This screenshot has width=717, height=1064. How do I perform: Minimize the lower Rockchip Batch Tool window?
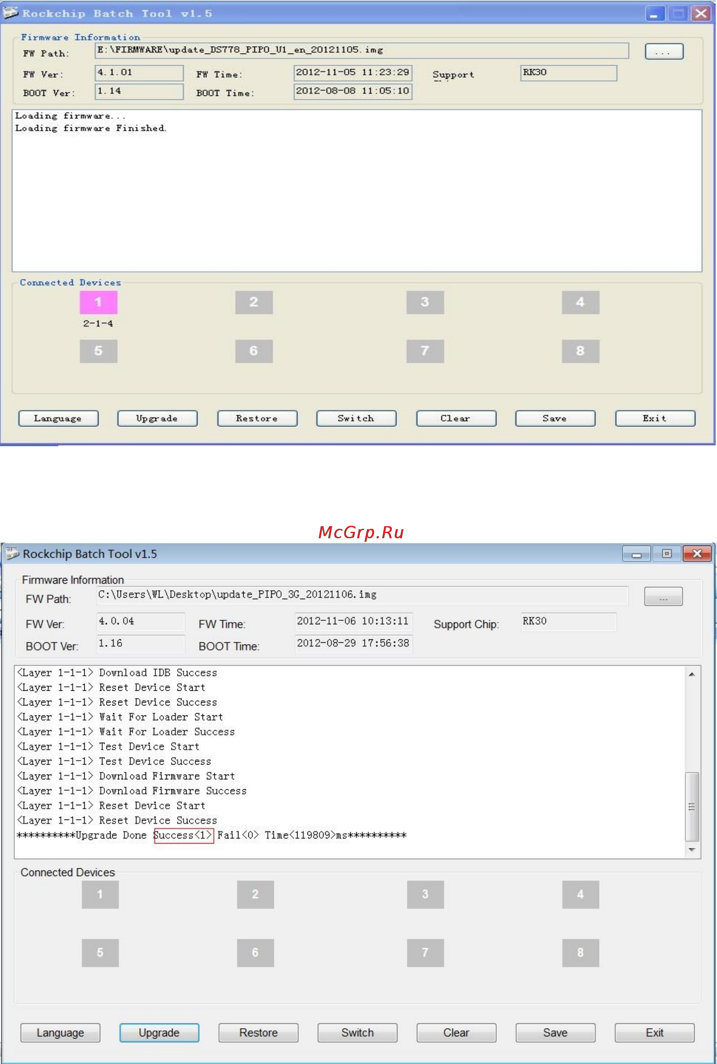point(636,554)
